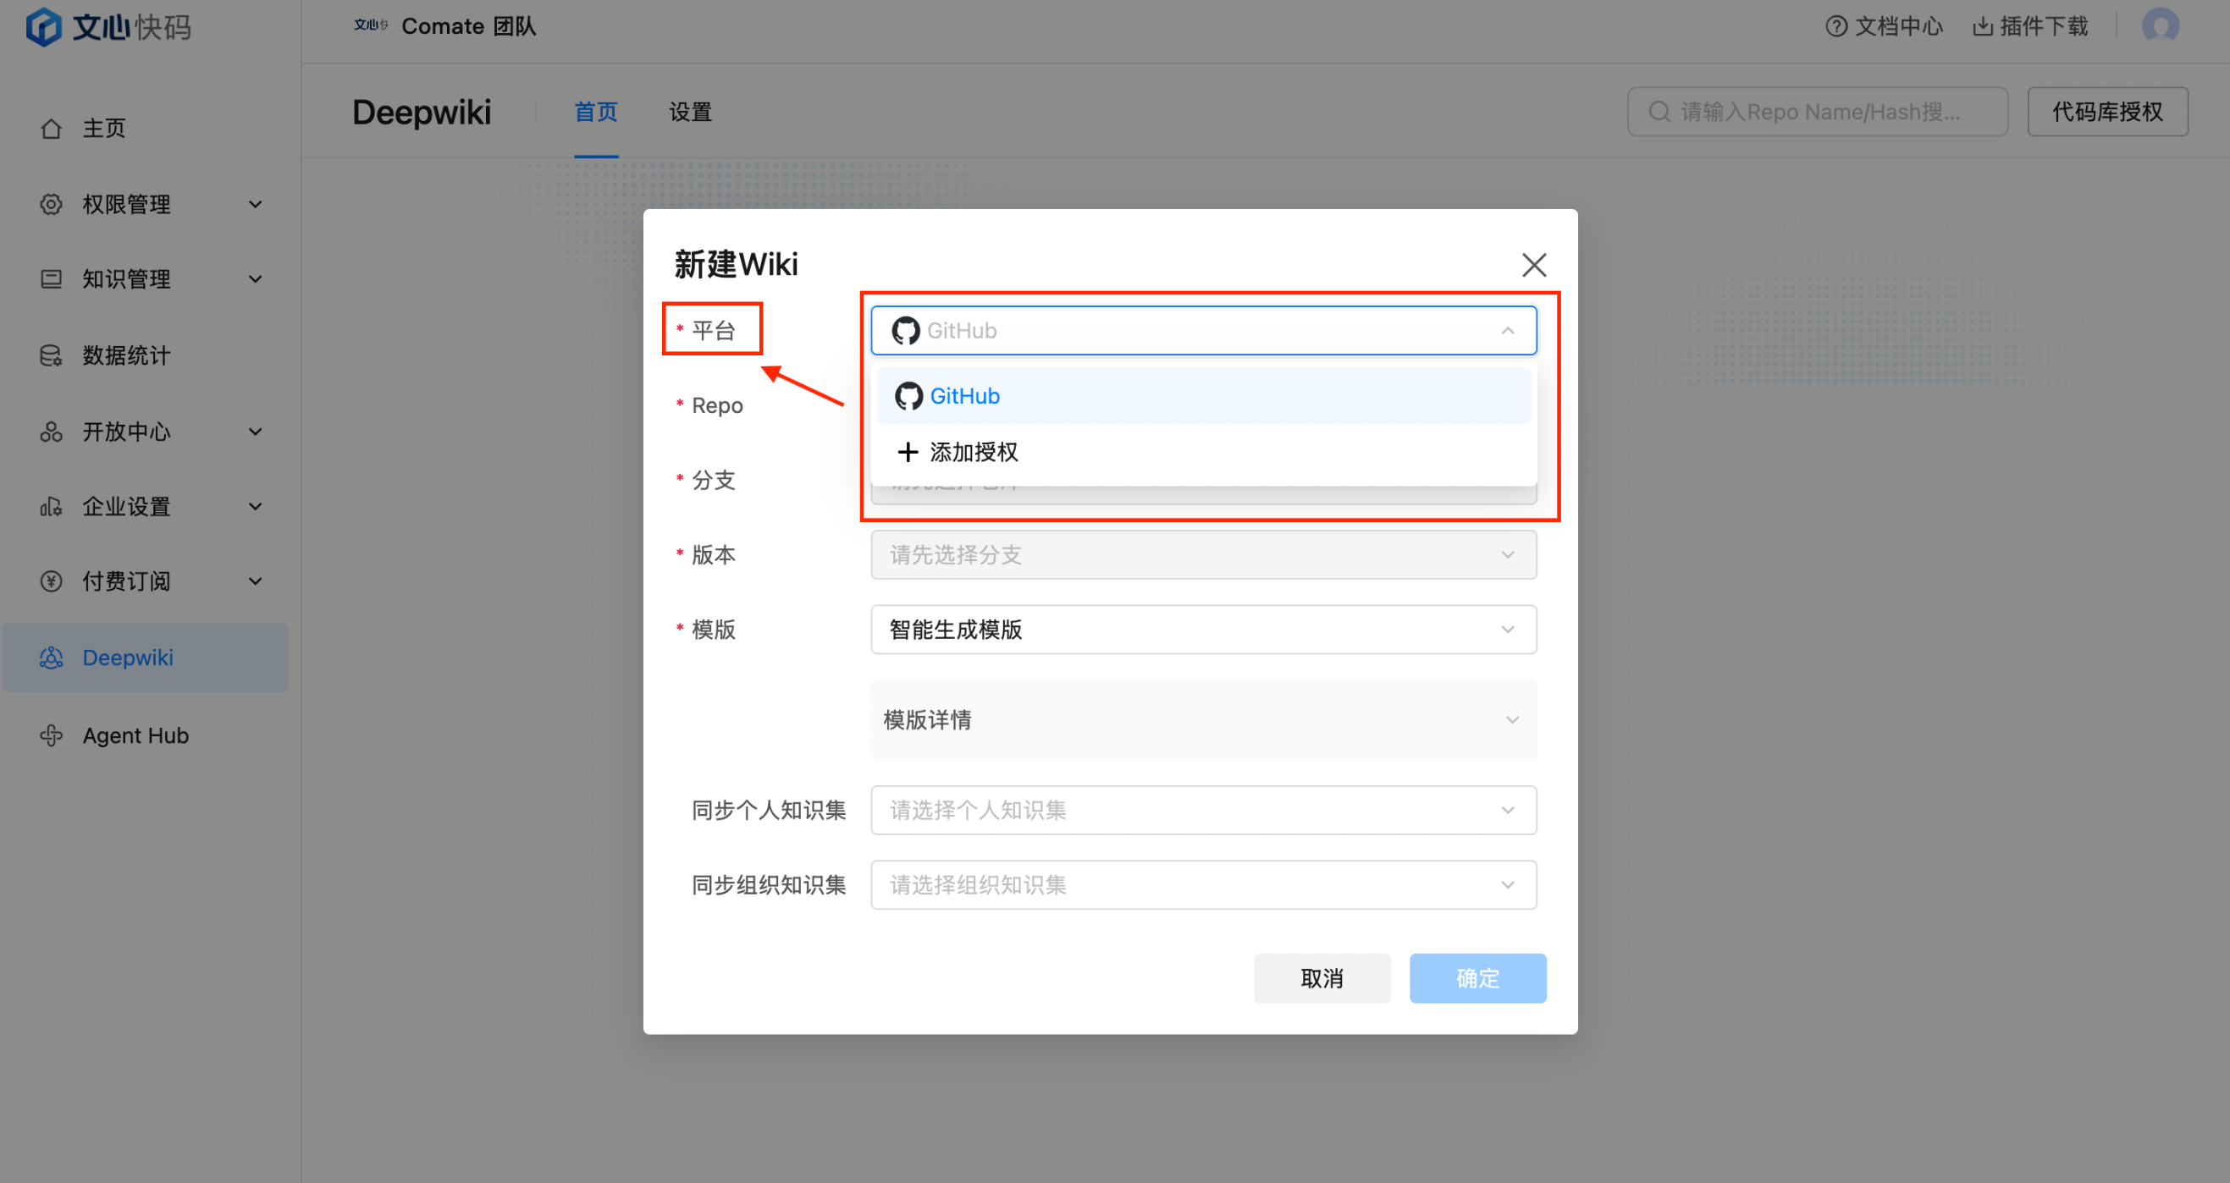Click the Deepwiki page title
The image size is (2230, 1183).
[422, 113]
